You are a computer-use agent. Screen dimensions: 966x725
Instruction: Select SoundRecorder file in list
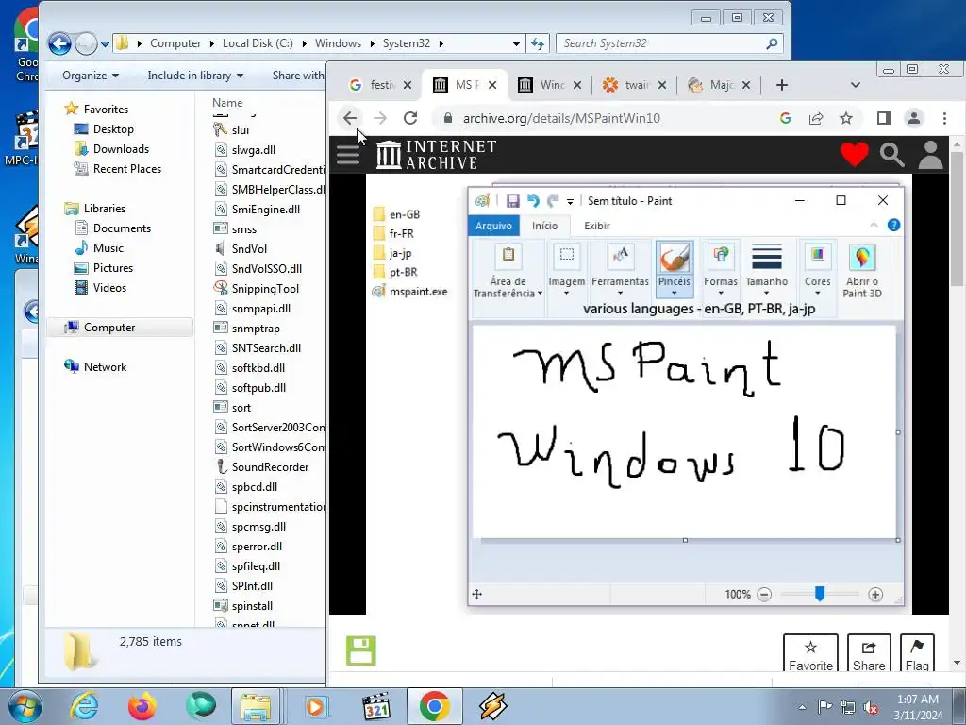click(x=270, y=466)
